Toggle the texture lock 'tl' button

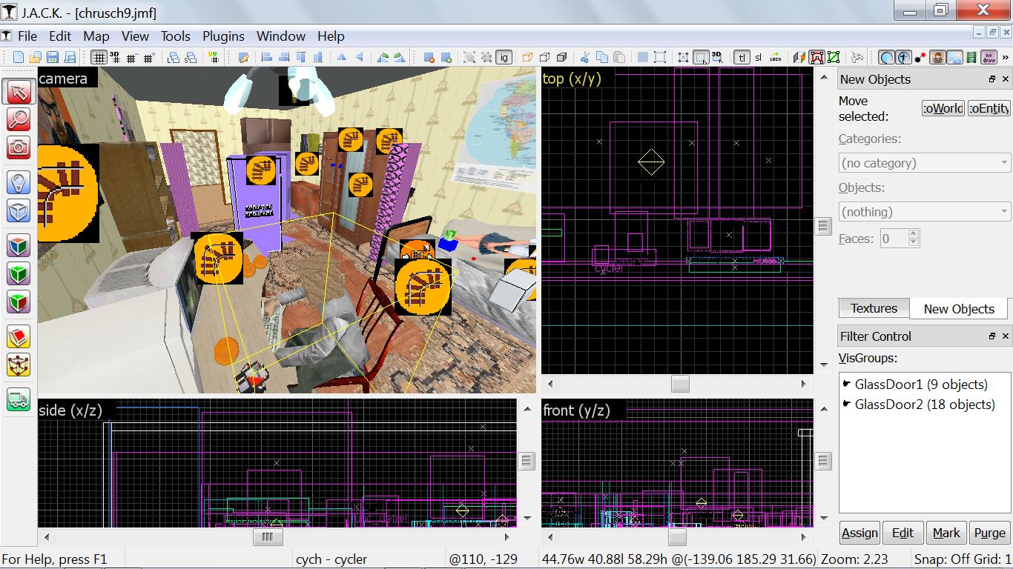click(x=742, y=57)
